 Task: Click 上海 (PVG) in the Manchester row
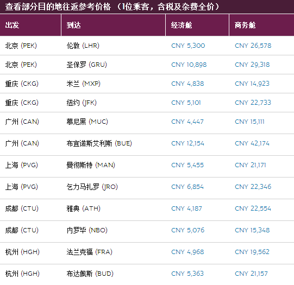[22, 166]
